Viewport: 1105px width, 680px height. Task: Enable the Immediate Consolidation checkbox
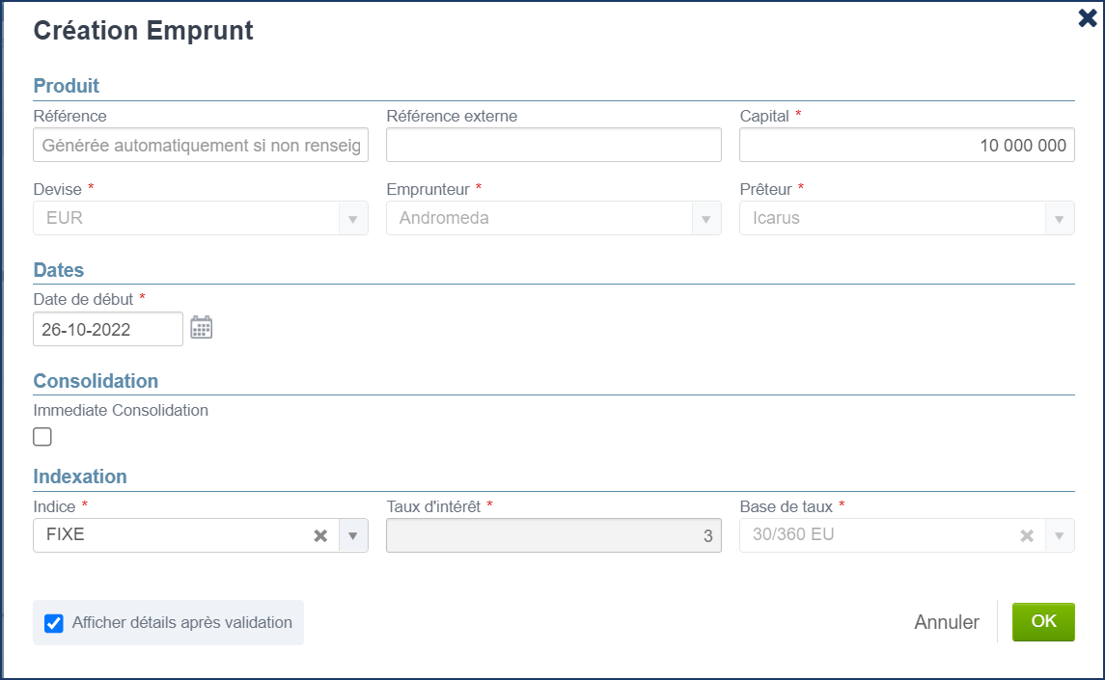(42, 437)
